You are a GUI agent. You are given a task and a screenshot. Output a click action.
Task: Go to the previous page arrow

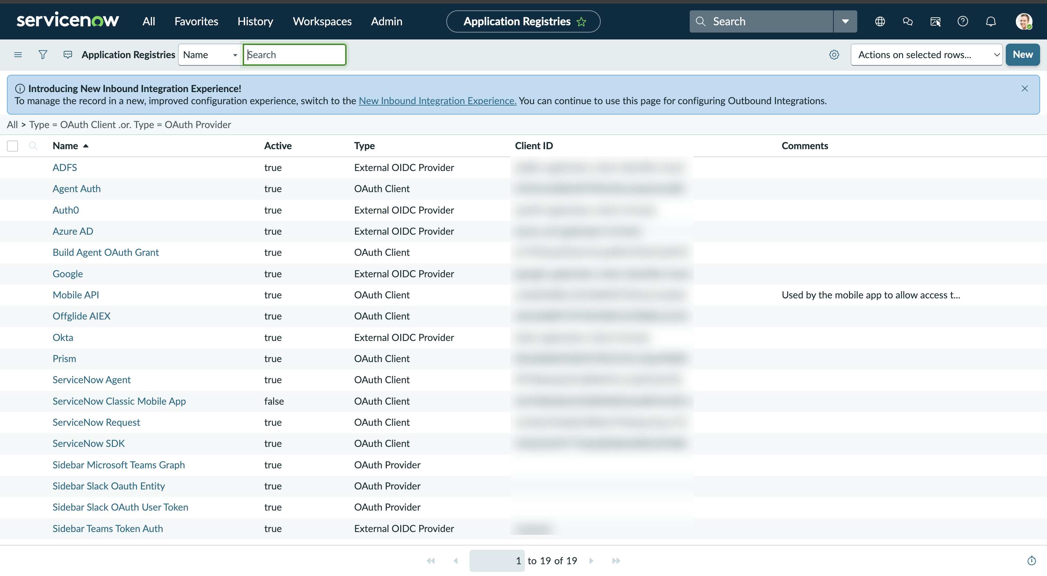pos(456,560)
